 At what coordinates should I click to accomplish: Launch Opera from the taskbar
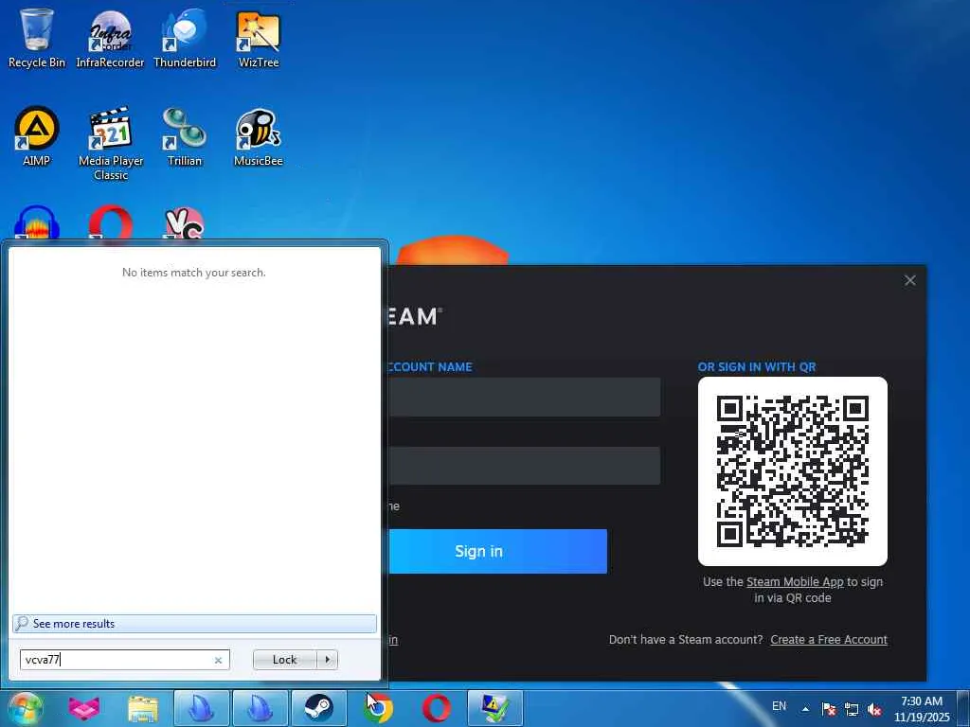click(436, 708)
